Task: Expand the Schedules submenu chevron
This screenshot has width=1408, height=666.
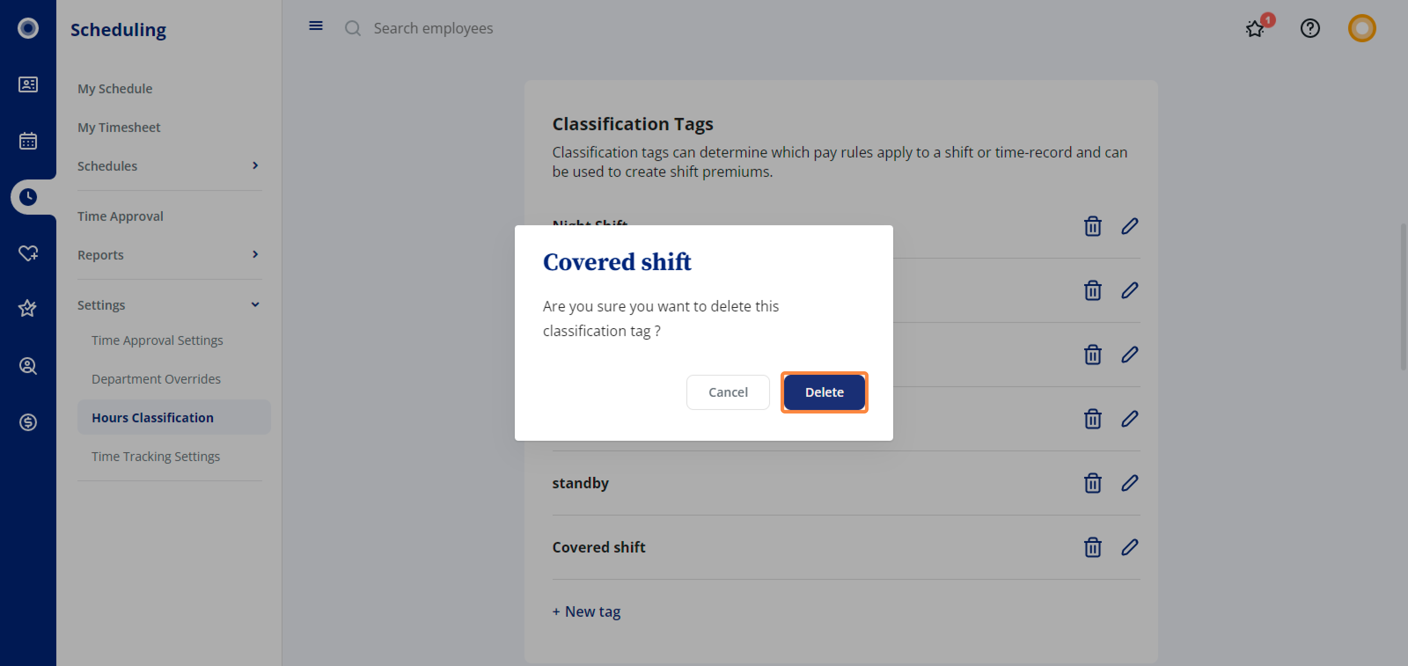Action: tap(255, 165)
